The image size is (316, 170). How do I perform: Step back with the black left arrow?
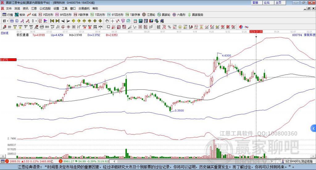tap(63, 21)
